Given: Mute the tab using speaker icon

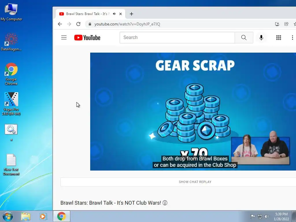Looking at the screenshot, I should pos(114,14).
